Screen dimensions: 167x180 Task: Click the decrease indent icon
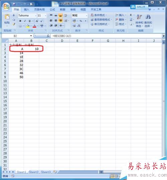[51, 25]
